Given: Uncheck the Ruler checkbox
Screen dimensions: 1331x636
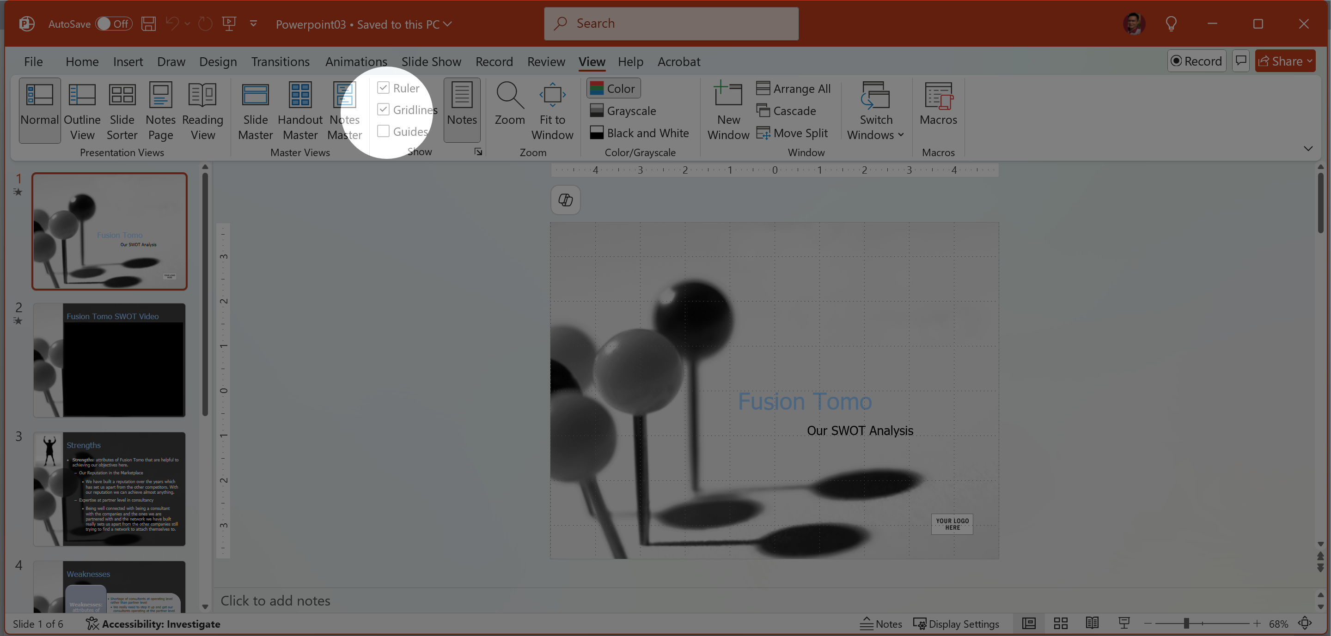Looking at the screenshot, I should [x=383, y=88].
